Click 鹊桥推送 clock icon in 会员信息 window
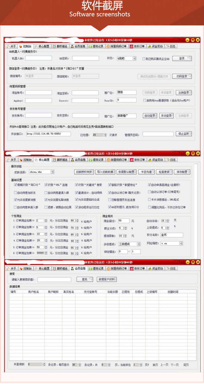Image resolution: width=204 pixels, height=384 pixels. point(54,269)
